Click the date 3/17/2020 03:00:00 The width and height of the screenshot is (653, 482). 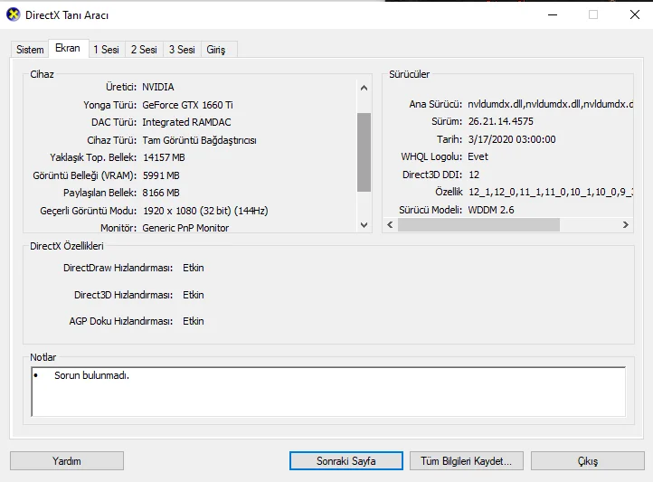click(x=512, y=139)
